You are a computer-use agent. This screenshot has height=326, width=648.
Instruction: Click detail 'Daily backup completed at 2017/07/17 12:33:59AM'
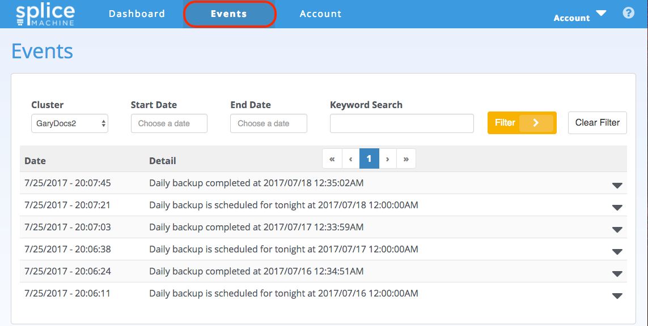click(256, 227)
